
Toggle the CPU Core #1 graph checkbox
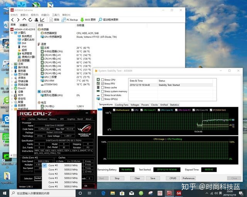142,110
